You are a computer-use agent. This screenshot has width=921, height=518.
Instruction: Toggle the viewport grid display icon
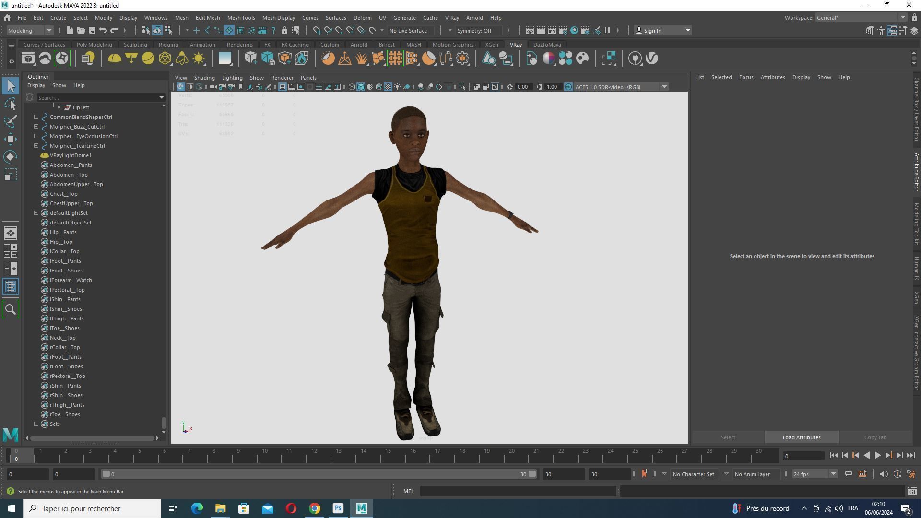click(x=282, y=87)
